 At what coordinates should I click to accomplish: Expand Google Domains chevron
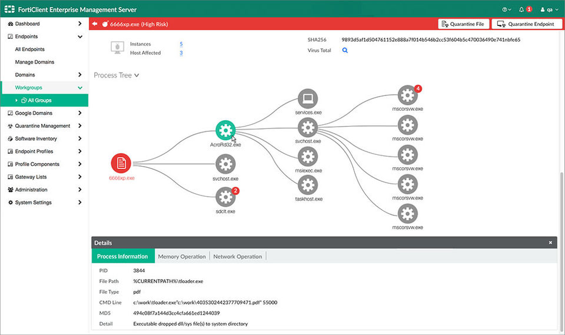(x=79, y=113)
